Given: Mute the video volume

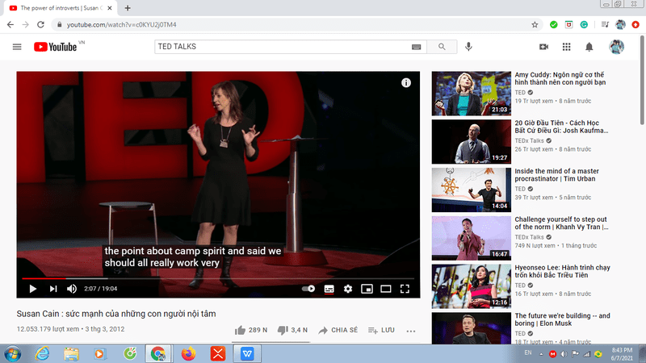Looking at the screenshot, I should [72, 289].
